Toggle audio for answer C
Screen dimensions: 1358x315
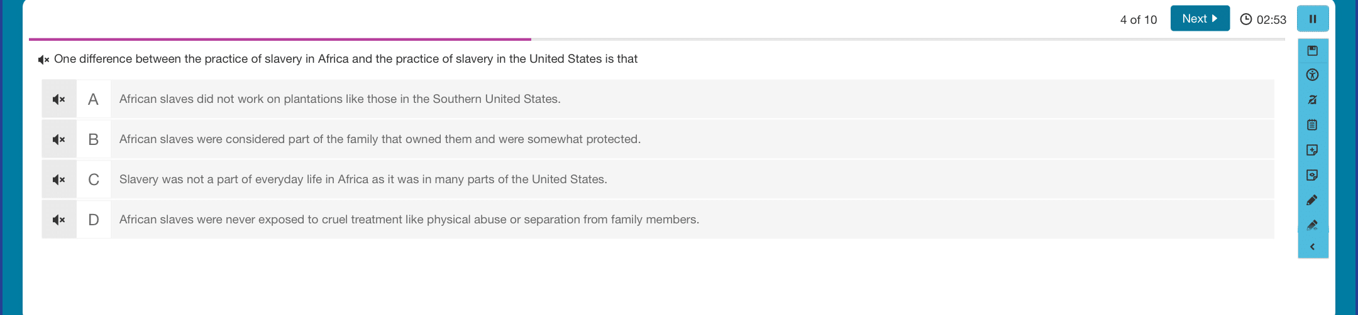pyautogui.click(x=59, y=179)
